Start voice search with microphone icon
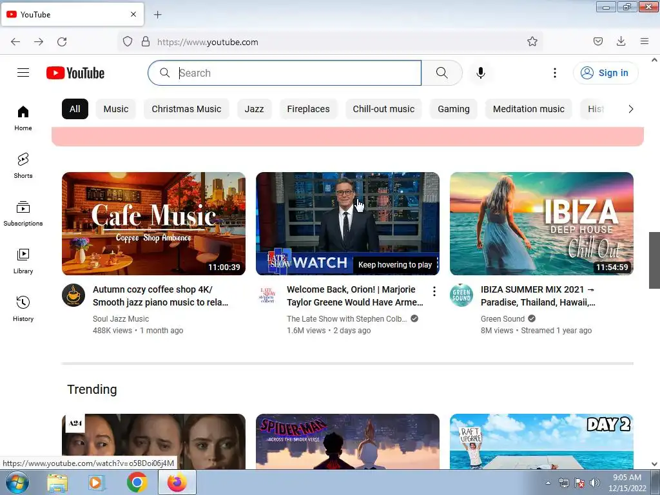The width and height of the screenshot is (660, 495). coord(481,73)
